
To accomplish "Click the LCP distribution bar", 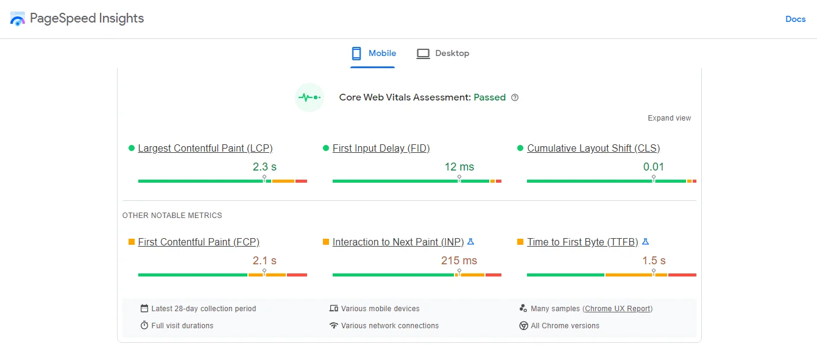I will [222, 181].
